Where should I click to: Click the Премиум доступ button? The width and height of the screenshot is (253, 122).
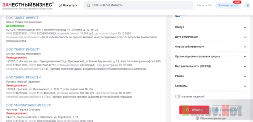click(228, 5)
